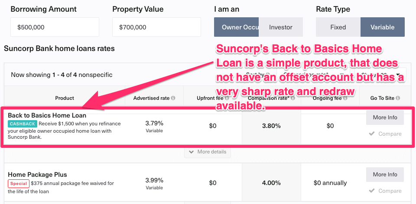Click the Borrowing Amount input field
The height and width of the screenshot is (204, 416).
tap(55, 27)
